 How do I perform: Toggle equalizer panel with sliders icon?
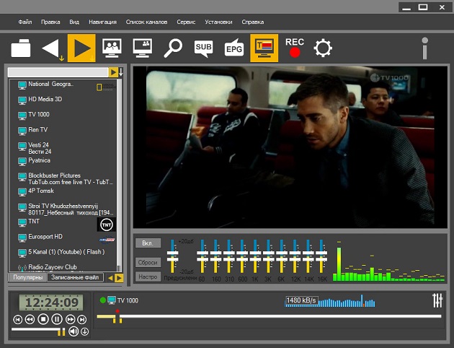click(437, 300)
